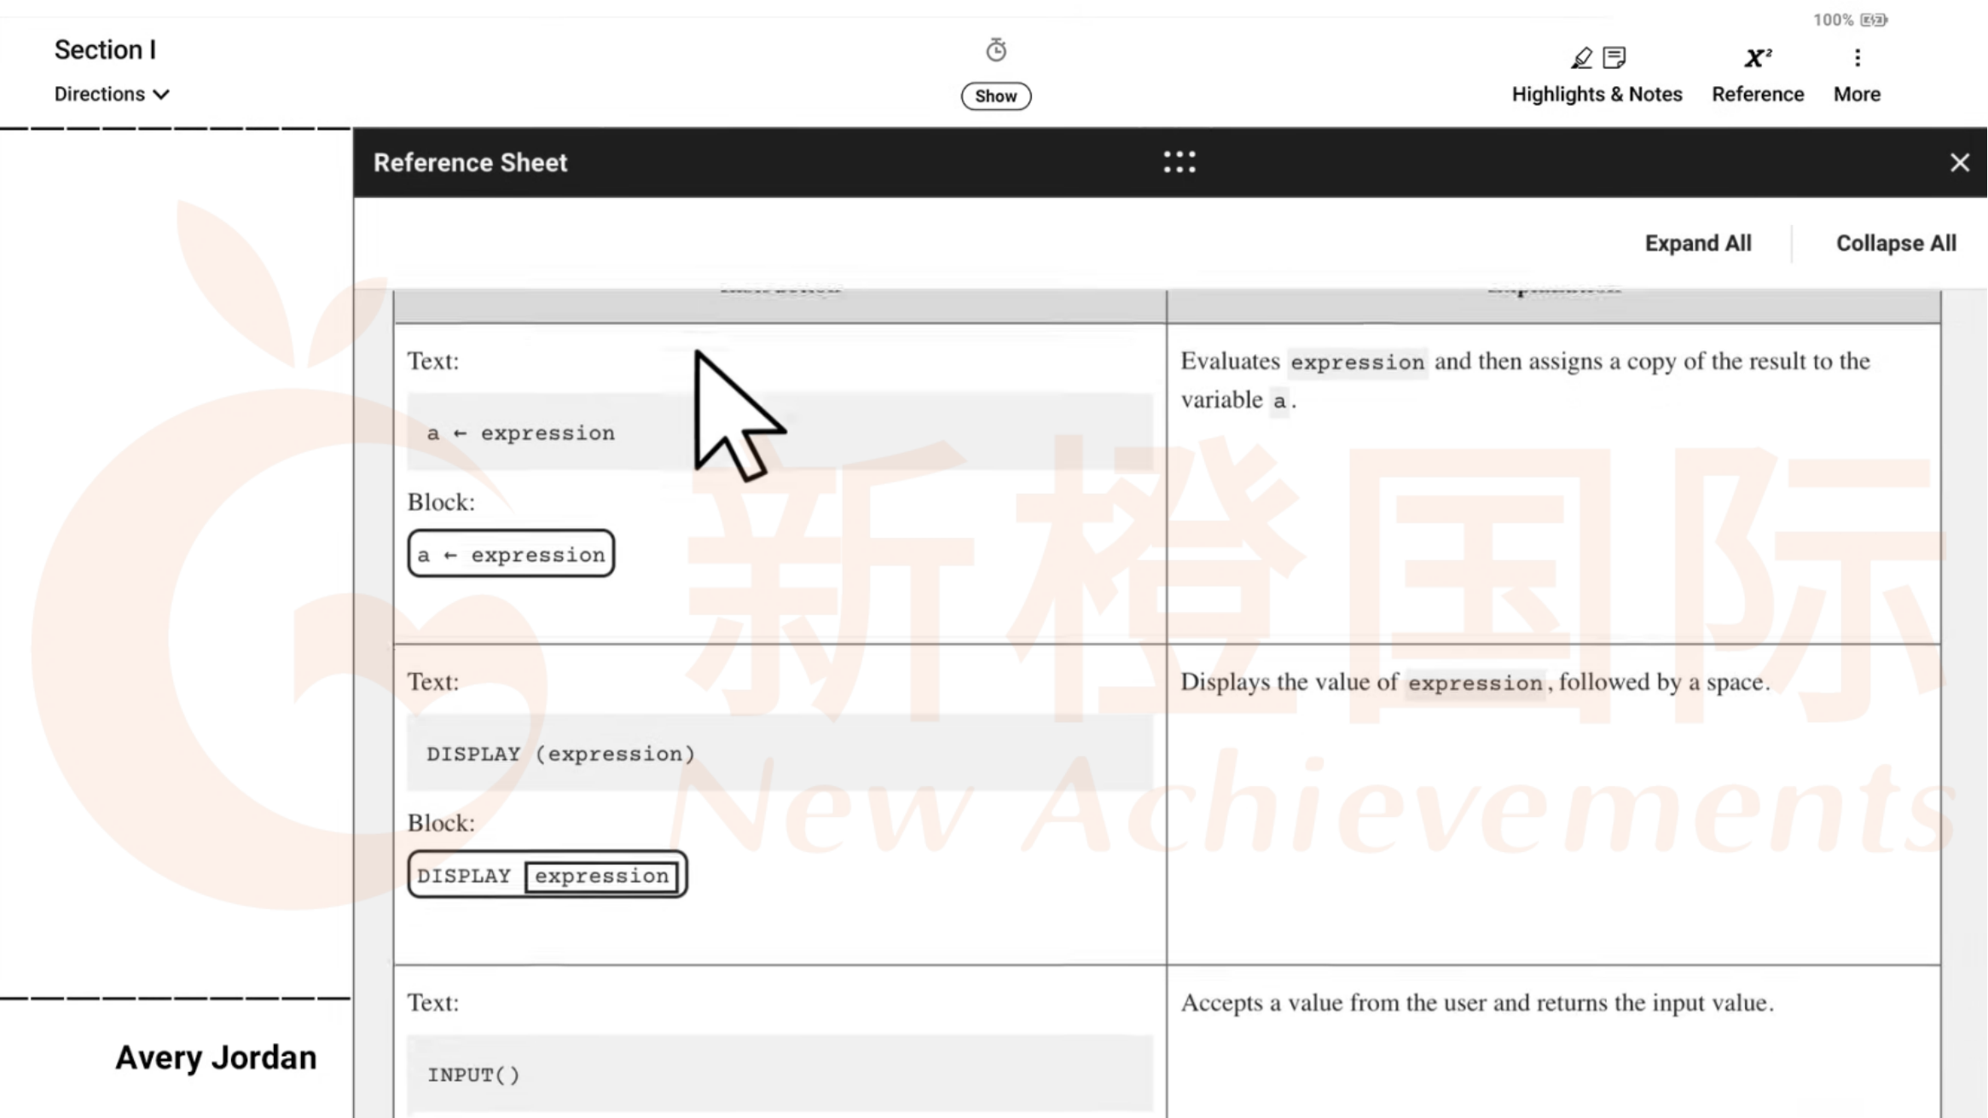Open the Directions dropdown

tap(112, 94)
